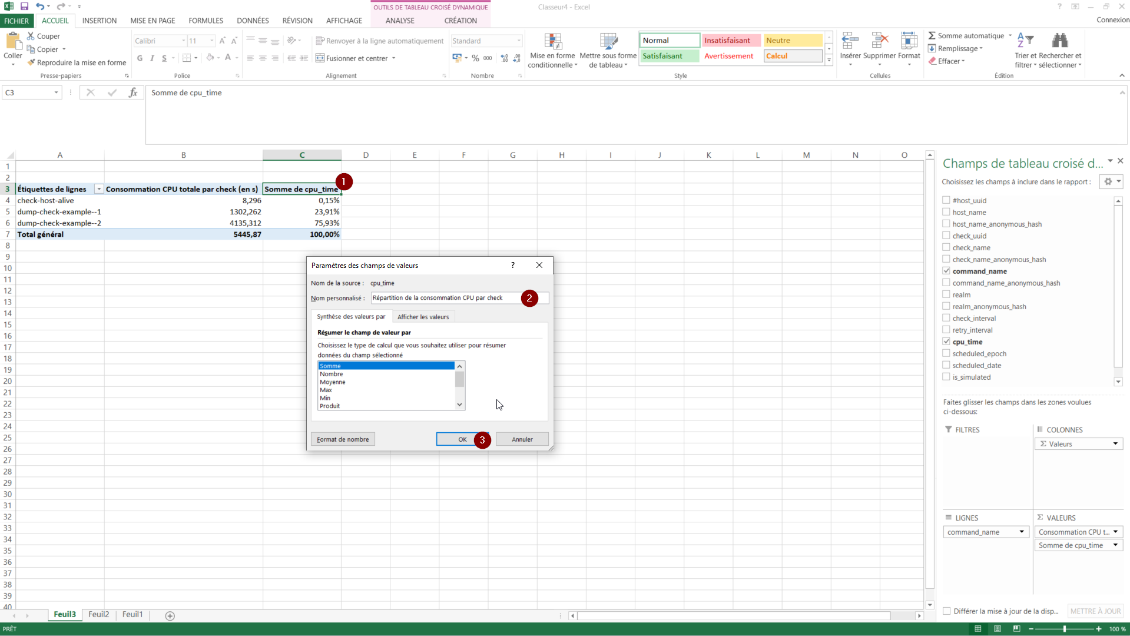This screenshot has width=1130, height=636.
Task: Check the host_name field checkbox
Action: [x=946, y=212]
